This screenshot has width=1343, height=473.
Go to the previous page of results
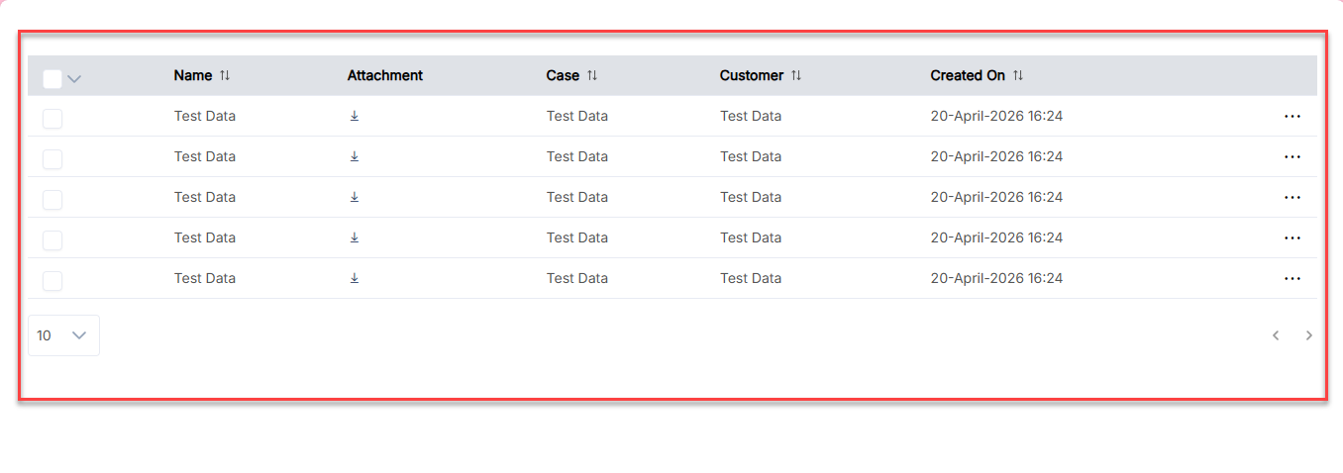click(1276, 335)
